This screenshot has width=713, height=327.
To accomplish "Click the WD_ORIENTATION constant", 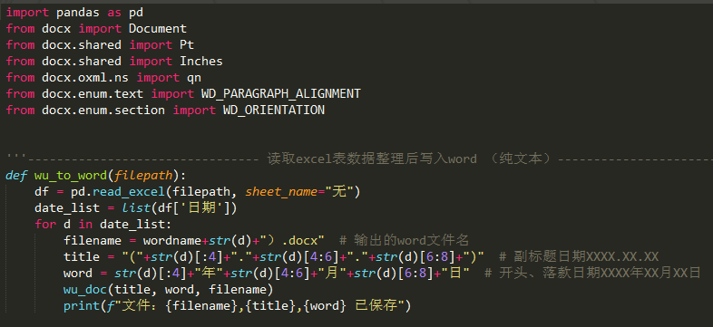I will [274, 111].
